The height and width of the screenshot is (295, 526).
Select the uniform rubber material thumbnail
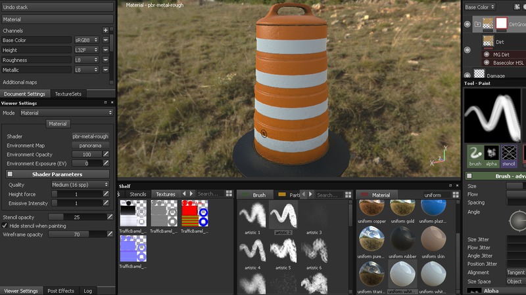[404, 241]
